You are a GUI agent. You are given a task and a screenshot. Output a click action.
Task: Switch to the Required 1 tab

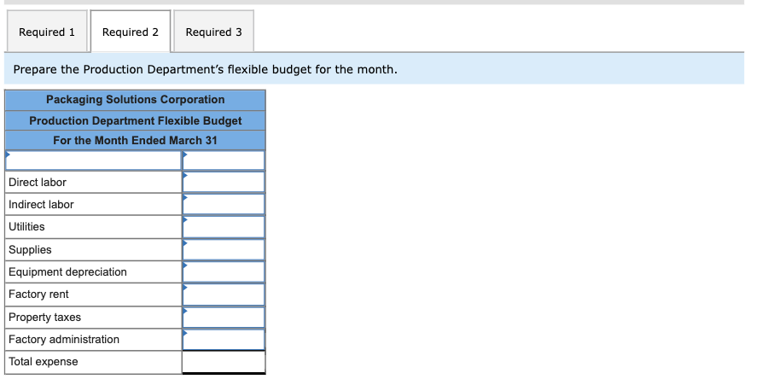click(47, 32)
